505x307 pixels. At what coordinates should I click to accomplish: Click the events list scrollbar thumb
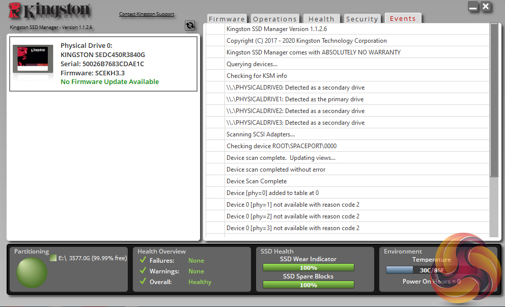[x=494, y=100]
